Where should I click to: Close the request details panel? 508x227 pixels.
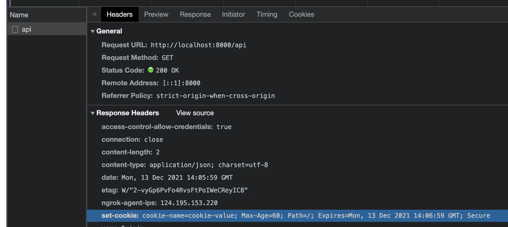point(95,14)
